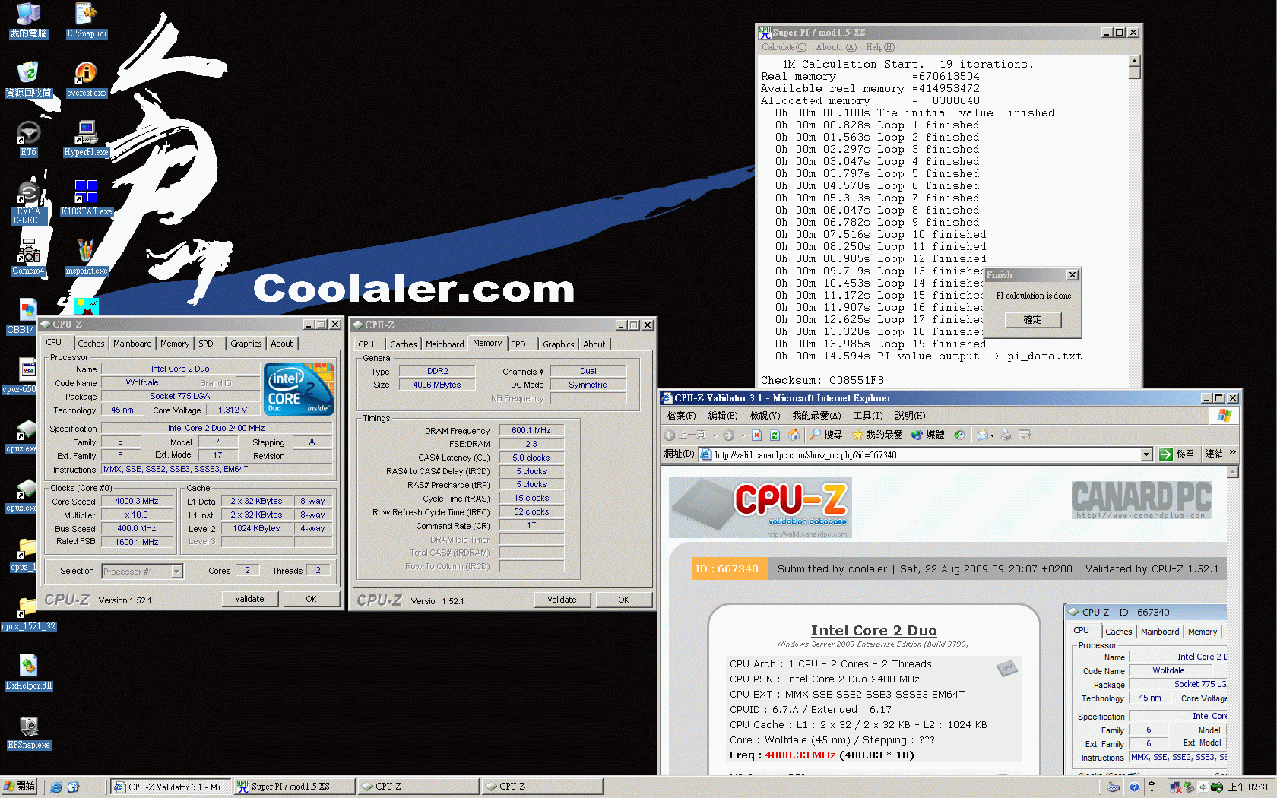Click the IE Go button (移至)
The height and width of the screenshot is (798, 1277).
1177,454
